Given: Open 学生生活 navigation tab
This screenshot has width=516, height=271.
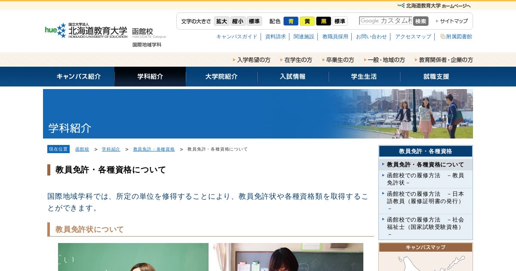Looking at the screenshot, I should pos(364,77).
